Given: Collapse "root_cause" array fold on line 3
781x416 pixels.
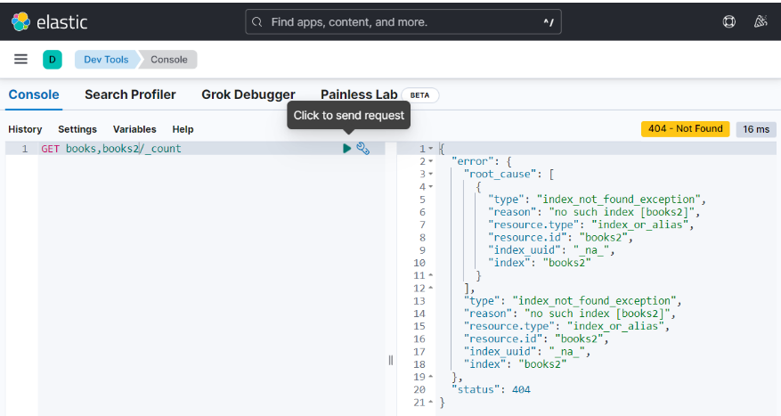Looking at the screenshot, I should coord(431,174).
